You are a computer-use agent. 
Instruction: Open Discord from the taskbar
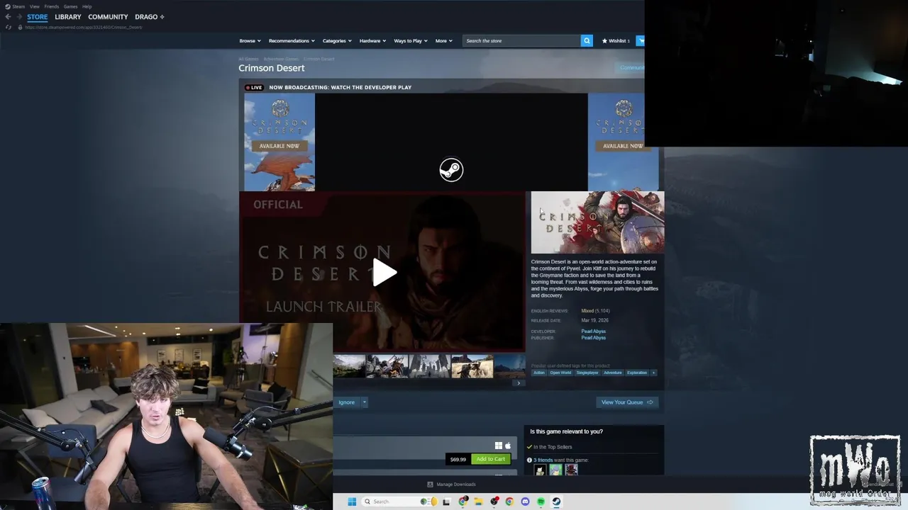525,501
